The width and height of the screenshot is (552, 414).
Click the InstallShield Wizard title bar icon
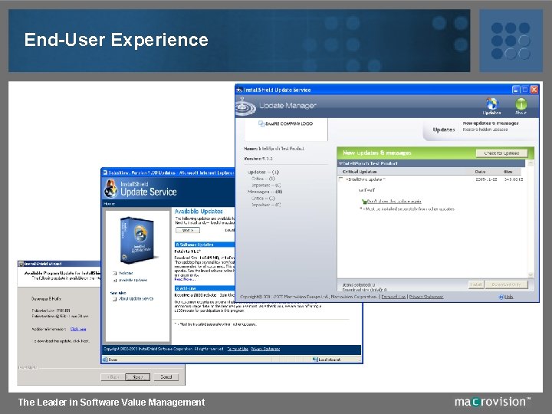pos(21,264)
